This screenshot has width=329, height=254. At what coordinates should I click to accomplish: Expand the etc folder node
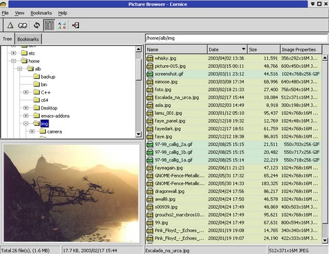pos(13,53)
